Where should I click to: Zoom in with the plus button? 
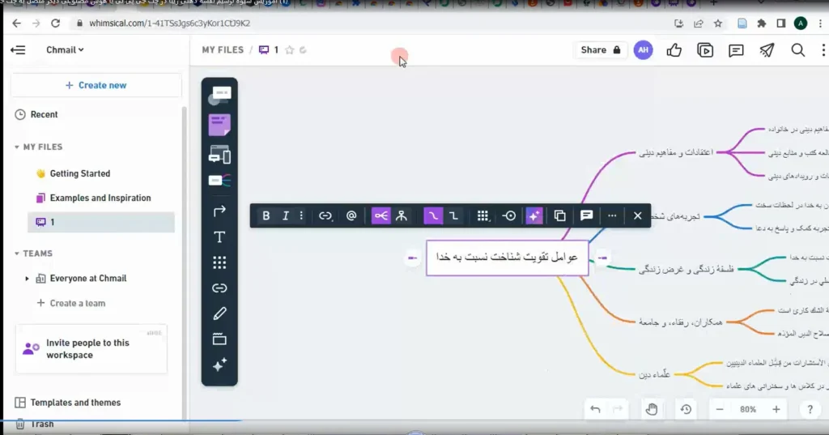click(776, 409)
